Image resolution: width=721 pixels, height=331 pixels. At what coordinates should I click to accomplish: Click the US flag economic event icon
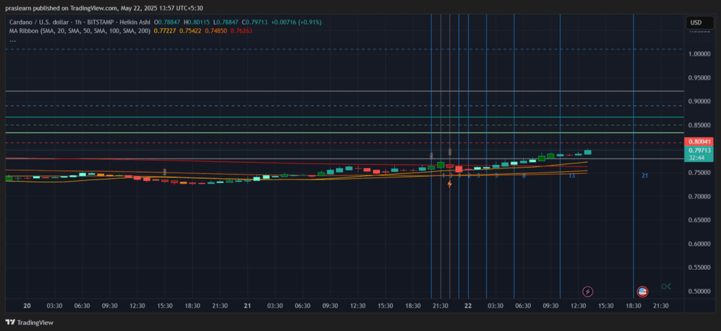[642, 292]
